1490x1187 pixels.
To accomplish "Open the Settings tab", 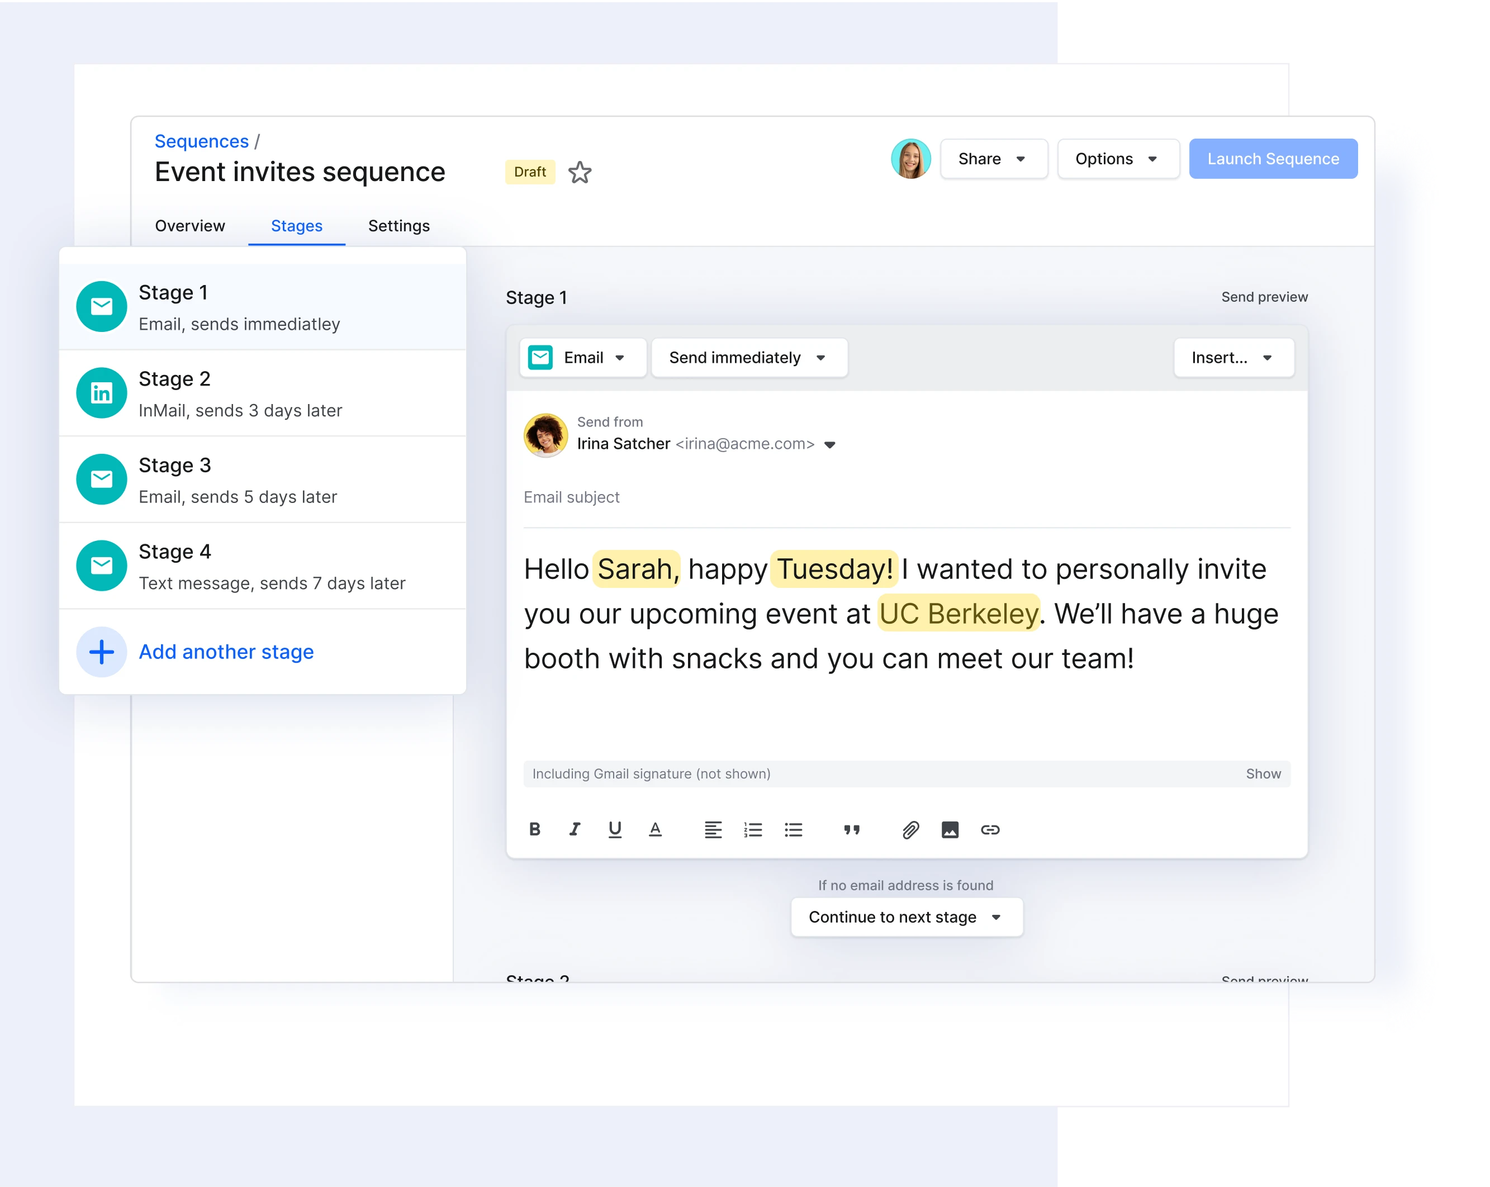I will click(398, 226).
